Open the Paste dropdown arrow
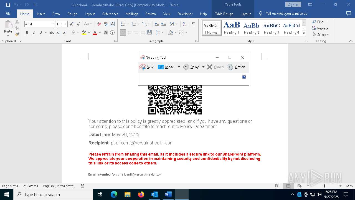This screenshot has width=355, height=200. point(8,36)
